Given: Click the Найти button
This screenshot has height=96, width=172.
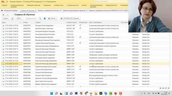Looking at the screenshot, I should pyautogui.click(x=19, y=18).
